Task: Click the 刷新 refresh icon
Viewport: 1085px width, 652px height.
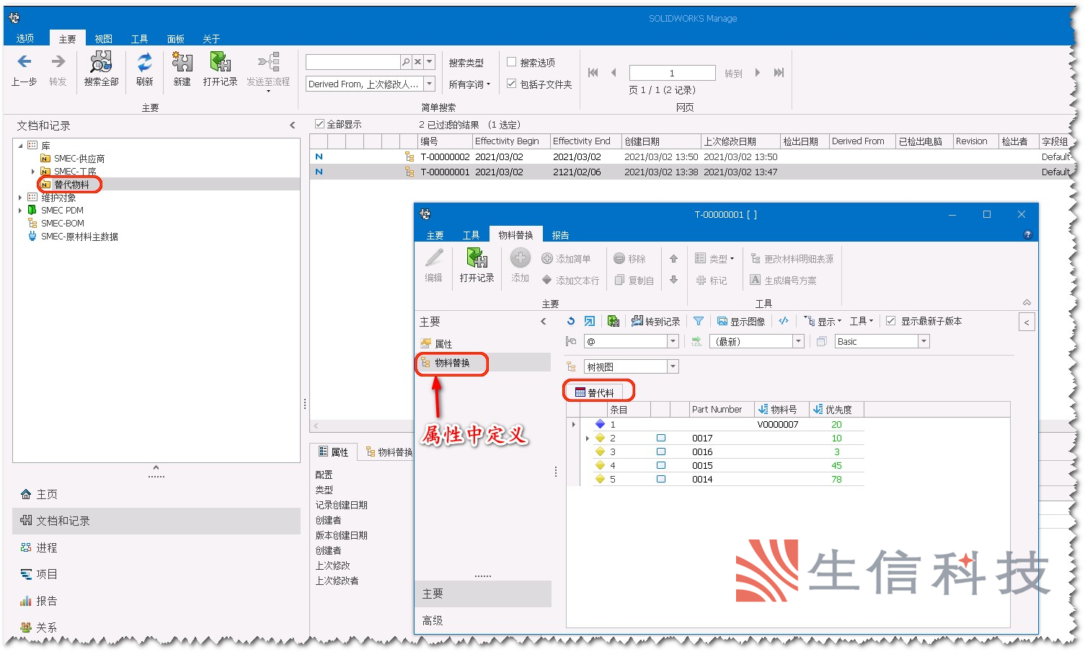Action: click(x=145, y=62)
